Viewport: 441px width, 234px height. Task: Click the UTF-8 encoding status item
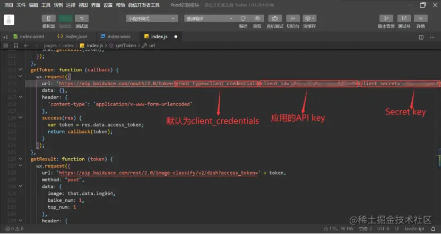[383, 229]
